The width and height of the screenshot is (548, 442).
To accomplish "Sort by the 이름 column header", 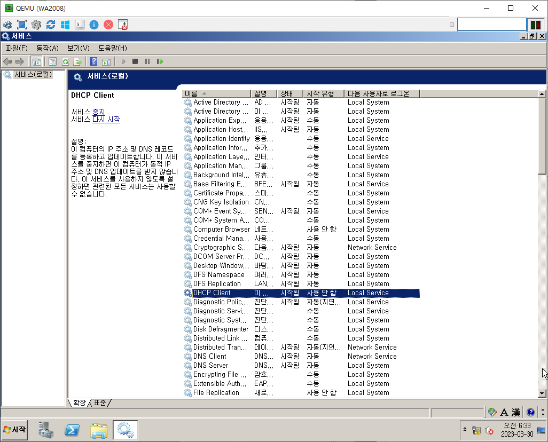I will point(216,93).
